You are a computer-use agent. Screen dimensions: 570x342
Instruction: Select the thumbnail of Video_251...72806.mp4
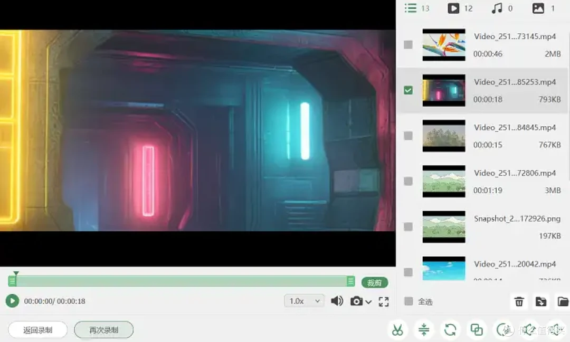coord(443,181)
